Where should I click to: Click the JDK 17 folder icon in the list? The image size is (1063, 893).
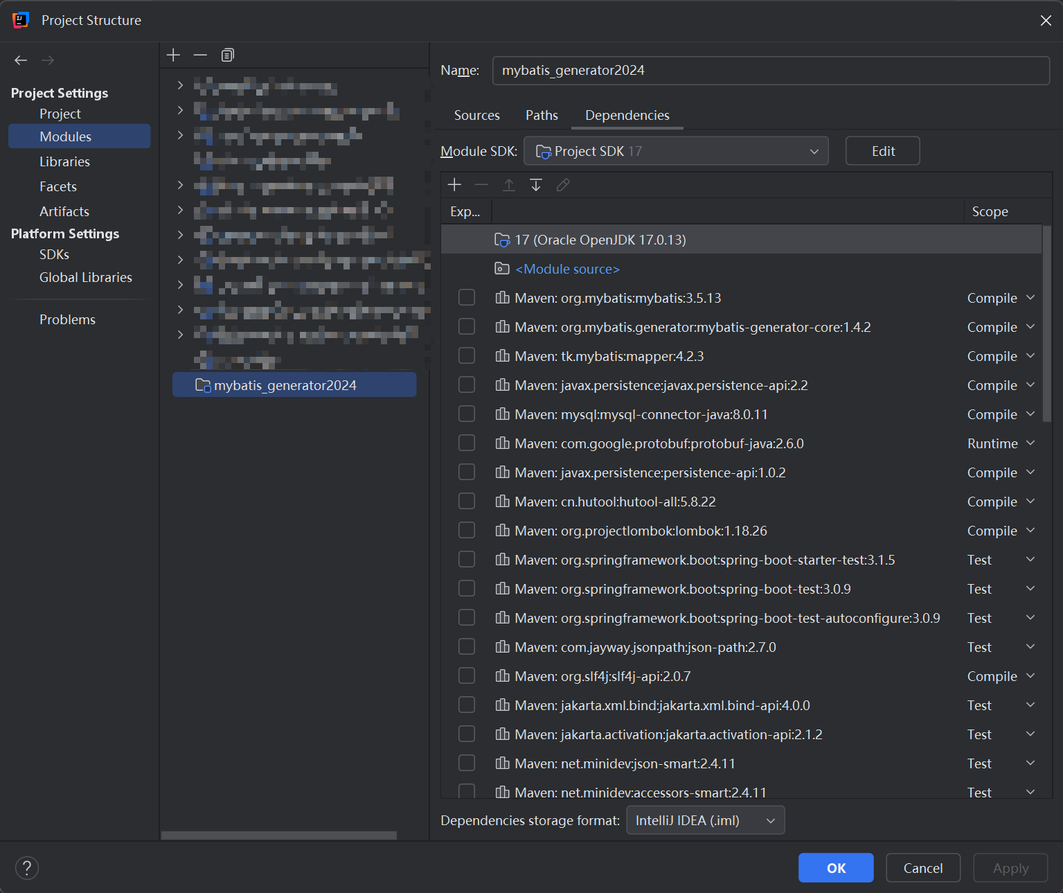[502, 240]
